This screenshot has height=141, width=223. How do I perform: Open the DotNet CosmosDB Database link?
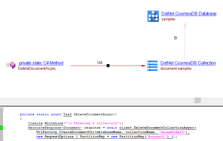(x=189, y=14)
